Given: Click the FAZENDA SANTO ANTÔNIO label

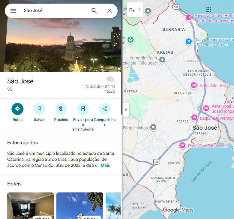Looking at the screenshot, I should click(163, 179).
